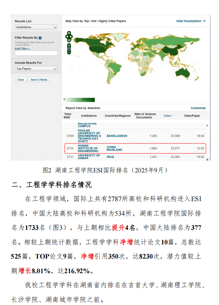This screenshot has height=305, width=219.
Task: Click the Cites/Paper column header
Action: pos(192,116)
